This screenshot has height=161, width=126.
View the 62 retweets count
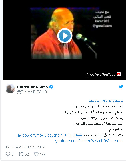[x=27, y=154]
